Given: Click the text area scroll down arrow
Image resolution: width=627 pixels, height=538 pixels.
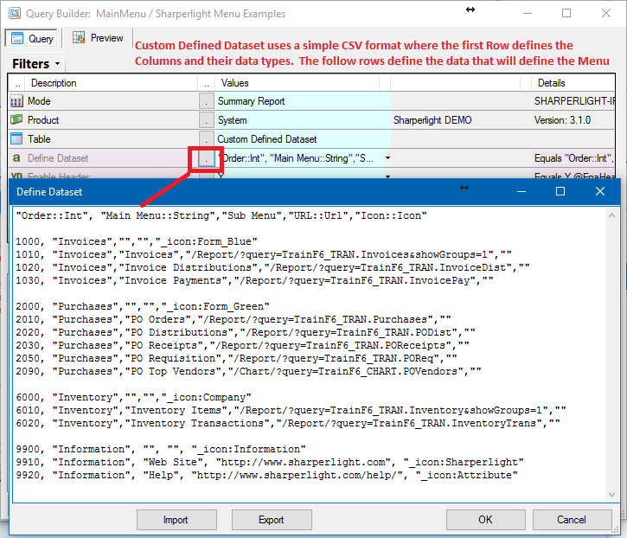Looking at the screenshot, I should click(x=611, y=495).
